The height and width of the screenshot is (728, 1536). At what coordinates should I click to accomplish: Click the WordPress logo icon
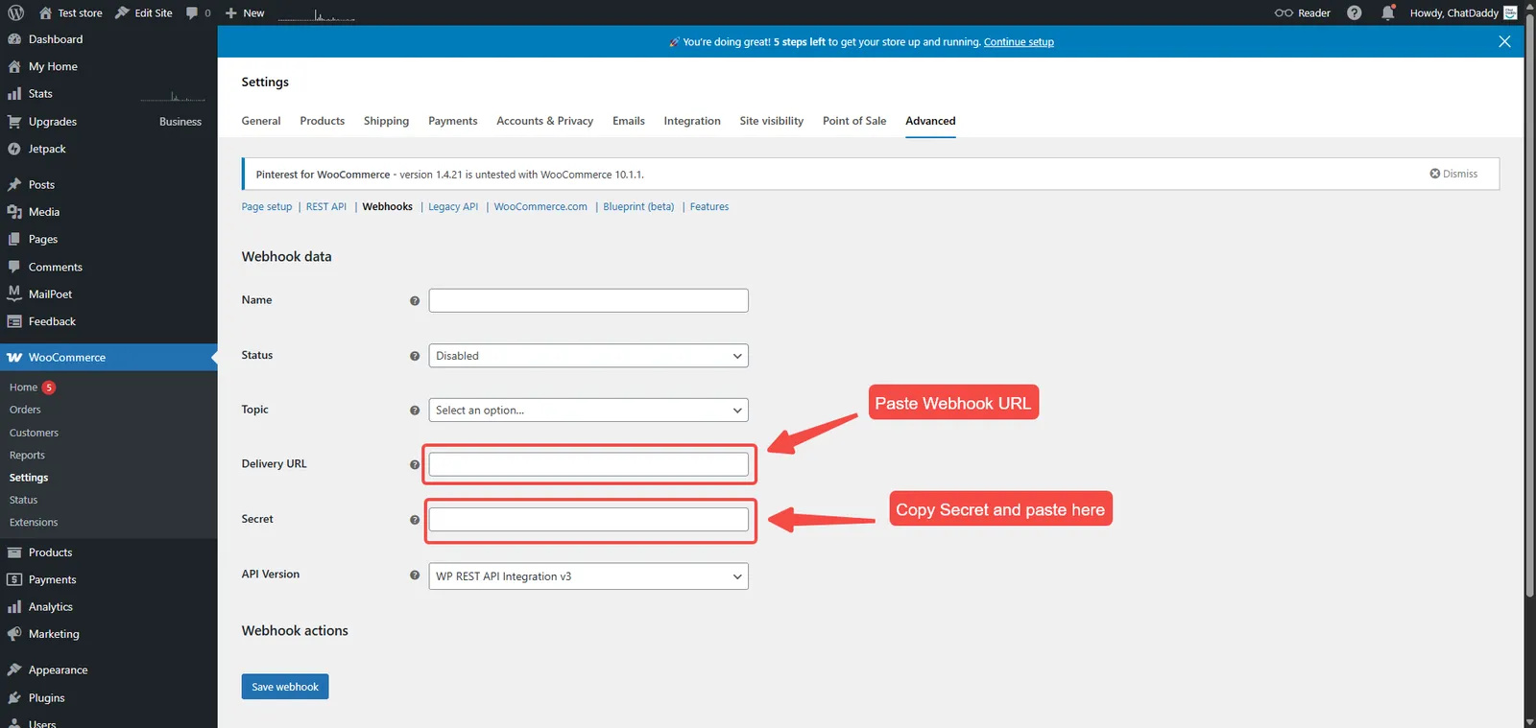pos(15,12)
